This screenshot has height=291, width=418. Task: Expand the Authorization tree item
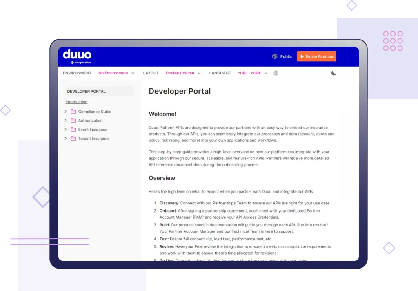pyautogui.click(x=65, y=120)
